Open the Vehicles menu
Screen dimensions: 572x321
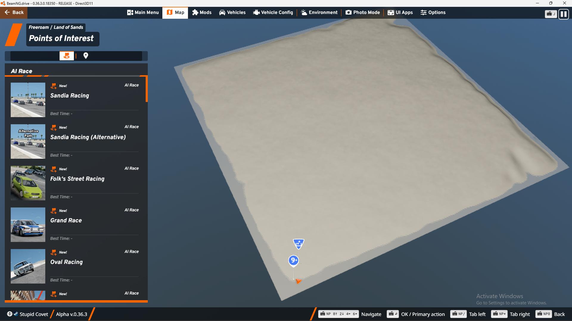coord(232,12)
